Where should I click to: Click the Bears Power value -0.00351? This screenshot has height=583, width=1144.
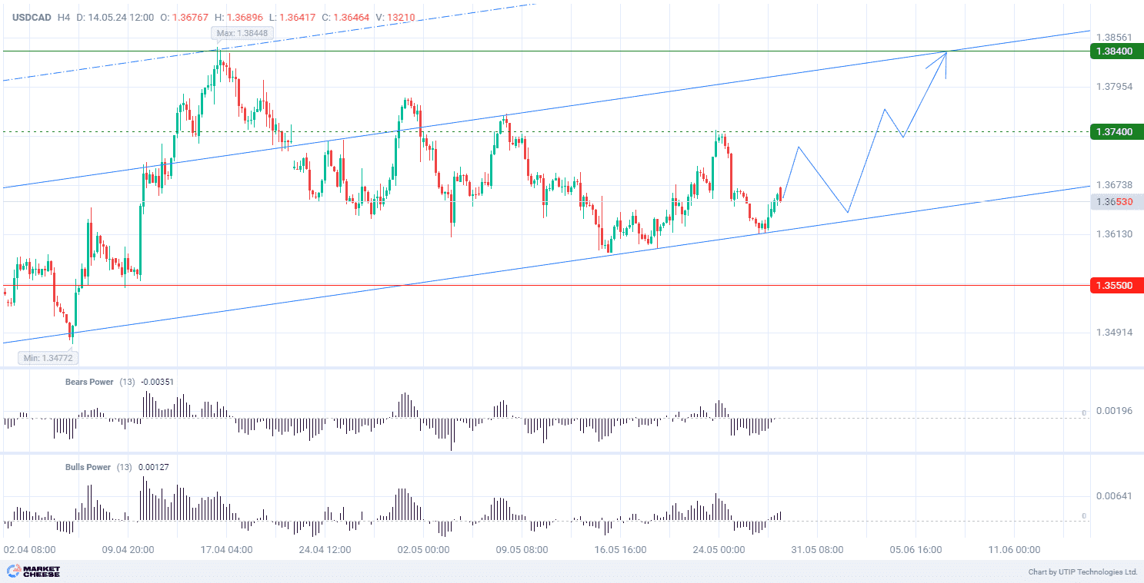click(x=158, y=382)
